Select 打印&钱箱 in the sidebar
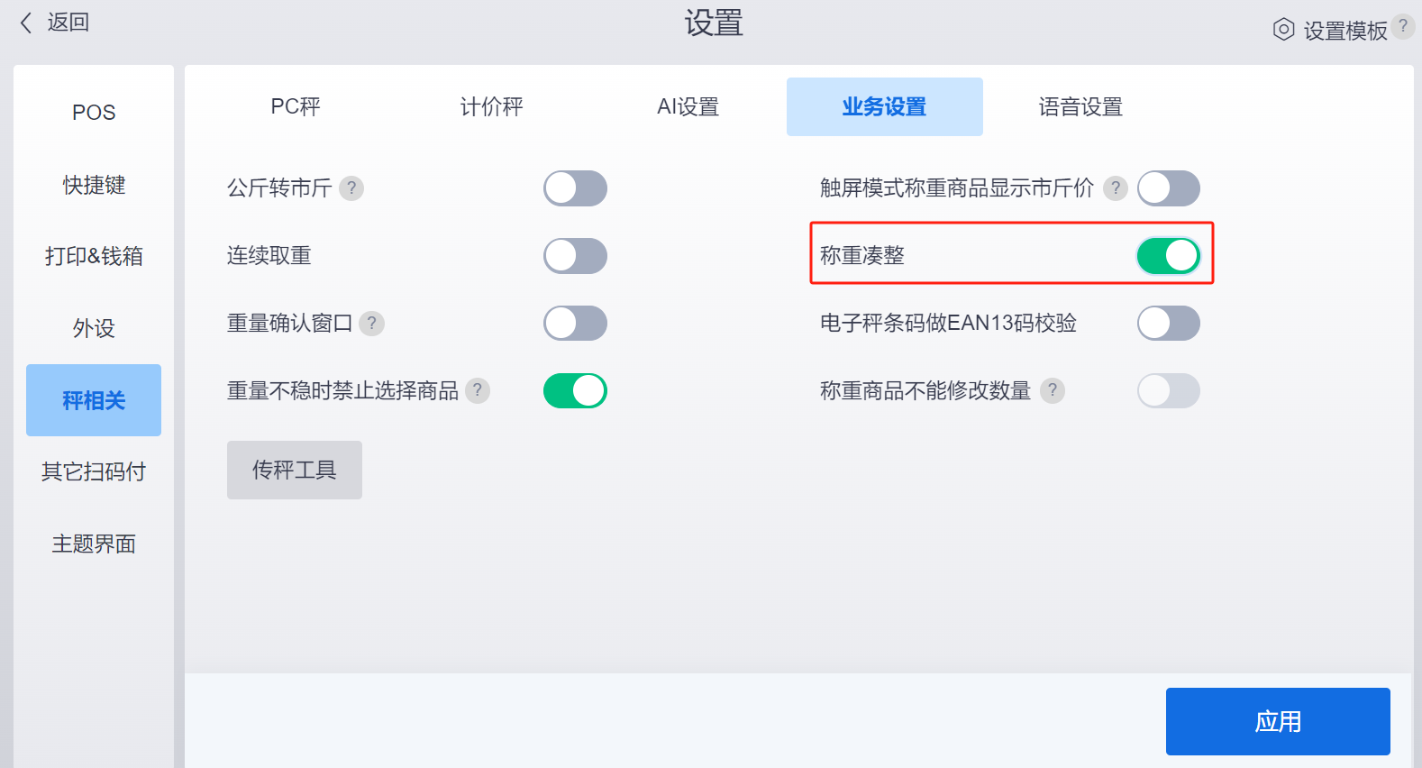This screenshot has height=768, width=1422. (94, 257)
